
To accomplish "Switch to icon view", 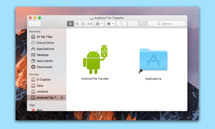I will 70,24.
